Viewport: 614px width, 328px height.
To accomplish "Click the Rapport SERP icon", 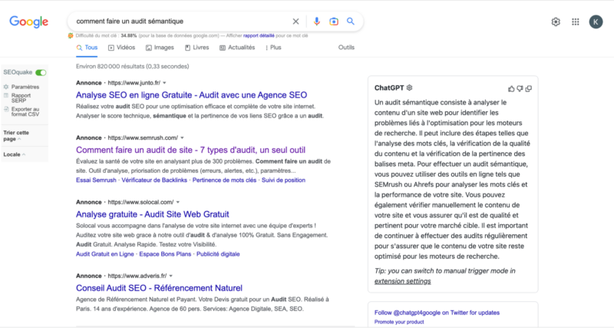I will 6,95.
